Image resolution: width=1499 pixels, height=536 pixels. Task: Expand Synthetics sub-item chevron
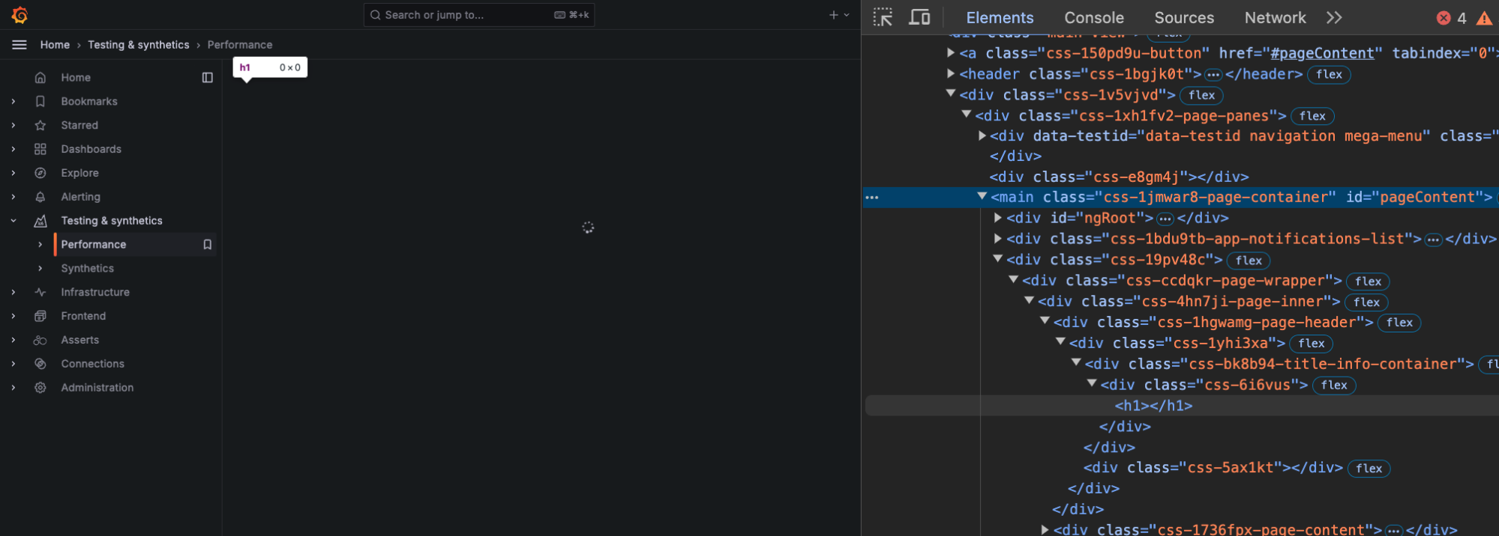point(40,269)
